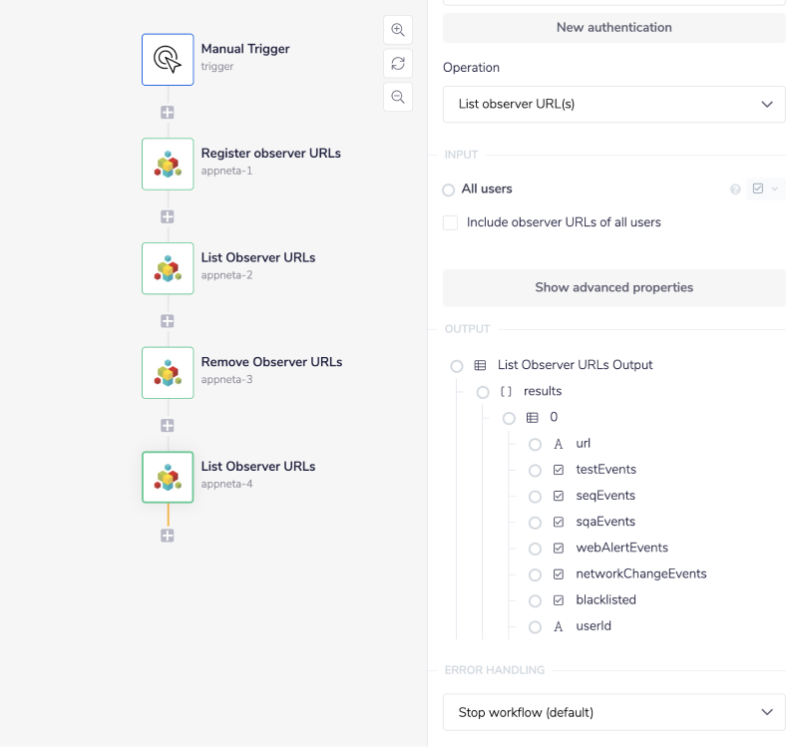The width and height of the screenshot is (798, 747).
Task: Select the Remove Observer URLs node icon
Action: pos(167,372)
